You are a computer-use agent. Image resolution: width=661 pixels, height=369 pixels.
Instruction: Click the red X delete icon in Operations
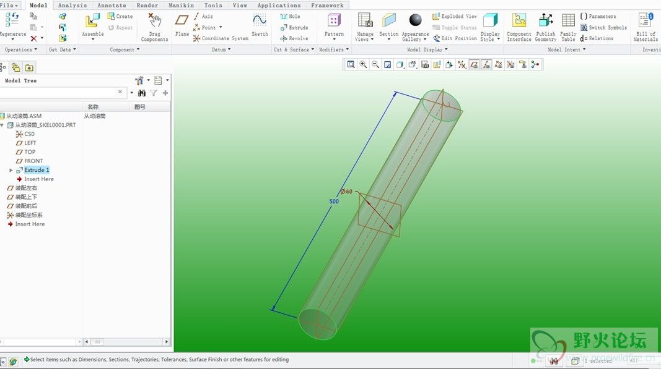33,39
